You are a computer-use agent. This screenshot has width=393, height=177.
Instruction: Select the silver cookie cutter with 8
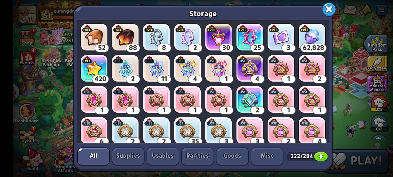[x=156, y=37]
